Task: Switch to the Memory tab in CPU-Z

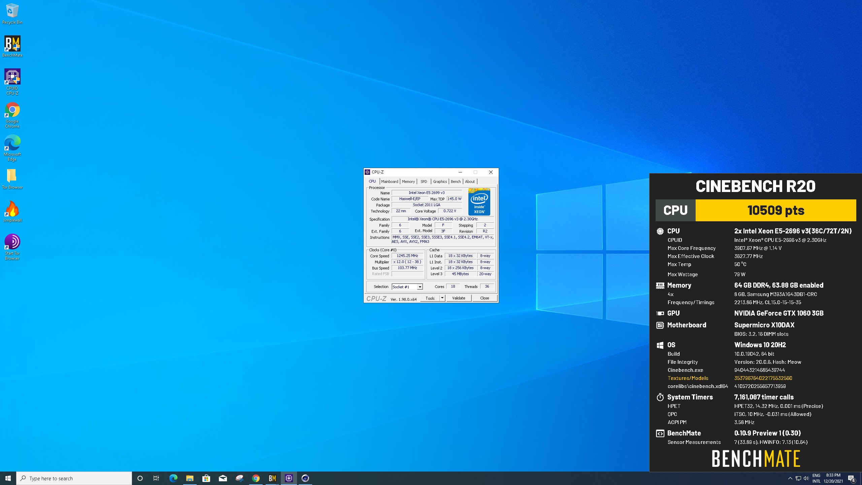Action: [408, 182]
